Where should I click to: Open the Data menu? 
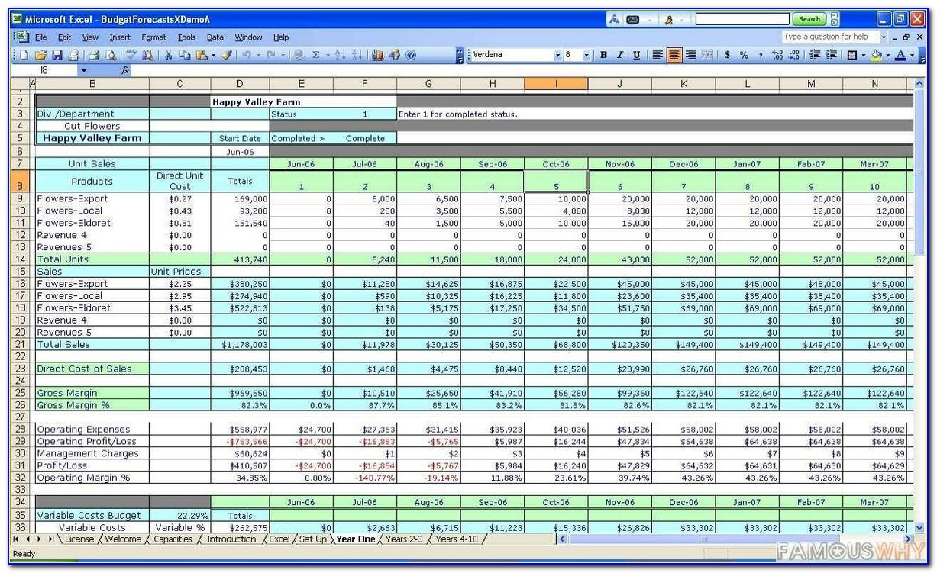click(215, 37)
